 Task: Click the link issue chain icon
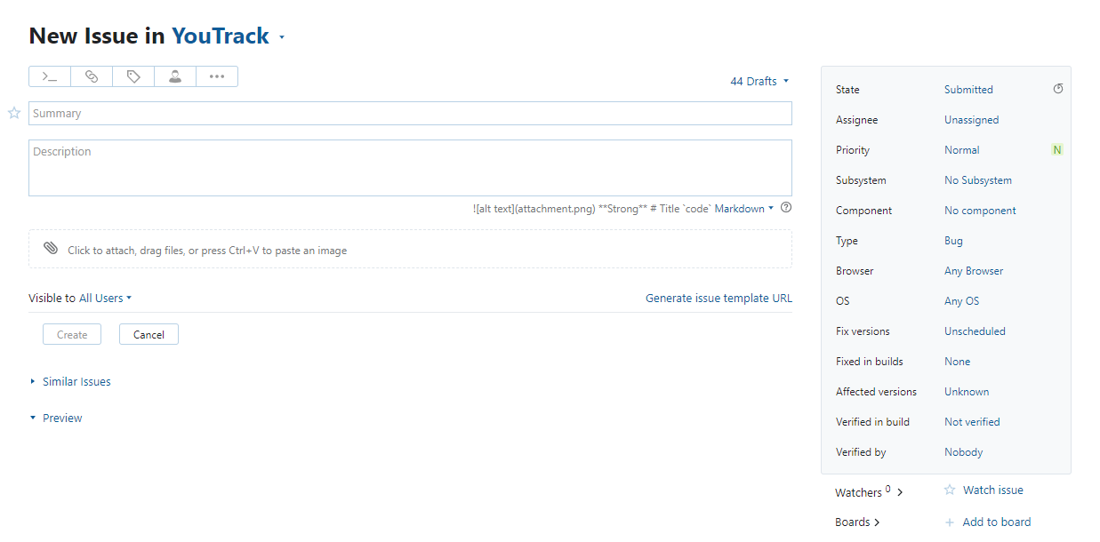[x=92, y=76]
